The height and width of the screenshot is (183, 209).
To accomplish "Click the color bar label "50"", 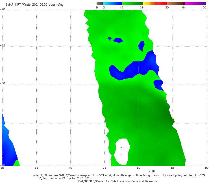I will click(167, 8).
